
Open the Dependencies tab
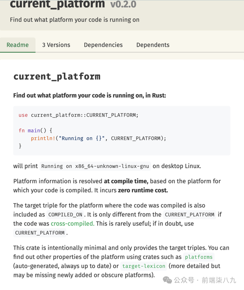coord(103,45)
